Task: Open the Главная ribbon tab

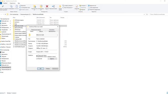Action: coord(5,3)
